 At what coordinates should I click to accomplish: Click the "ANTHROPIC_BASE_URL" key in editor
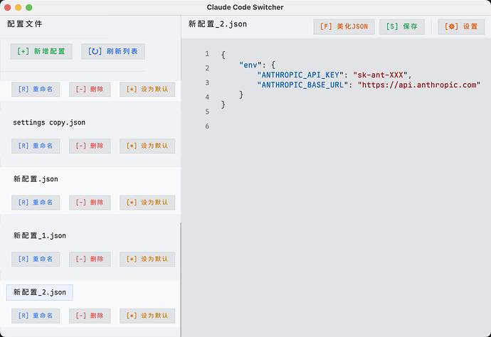point(303,85)
